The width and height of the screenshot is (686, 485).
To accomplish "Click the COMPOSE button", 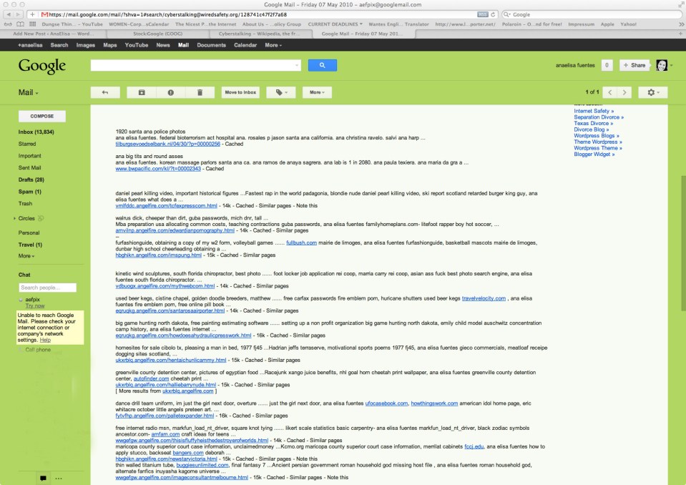I will click(41, 116).
